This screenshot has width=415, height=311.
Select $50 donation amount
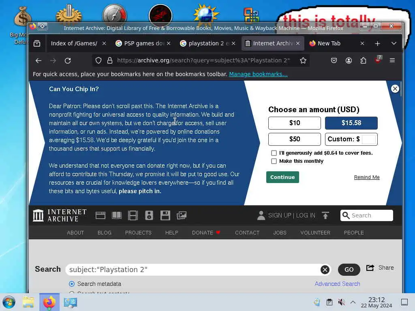295,139
